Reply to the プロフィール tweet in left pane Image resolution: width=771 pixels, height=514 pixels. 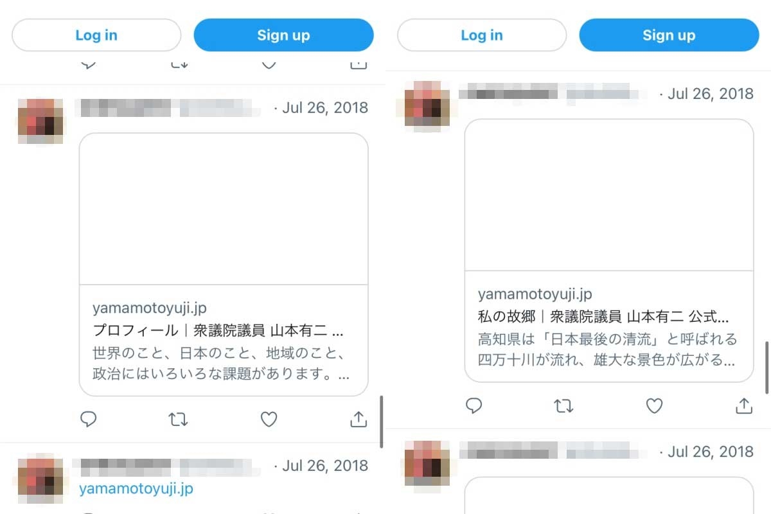click(89, 420)
